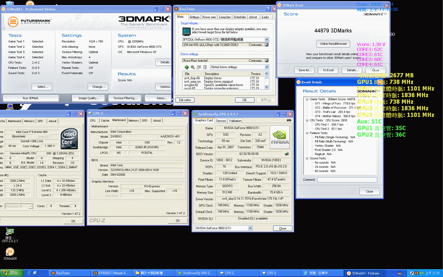Screen dimensions: 443x277
Task: Click the Online ResultBrowser button
Action: pyautogui.click(x=333, y=44)
